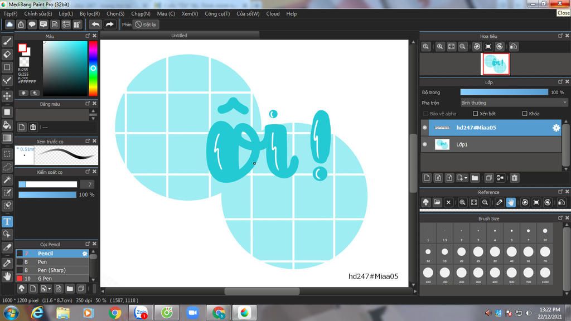
Task: Hide the hd247#Miaa05 layer
Action: [x=424, y=128]
